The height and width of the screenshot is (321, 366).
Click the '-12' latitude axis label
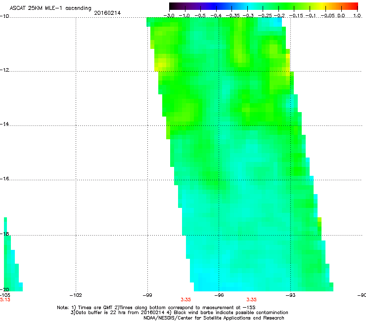coord(4,70)
